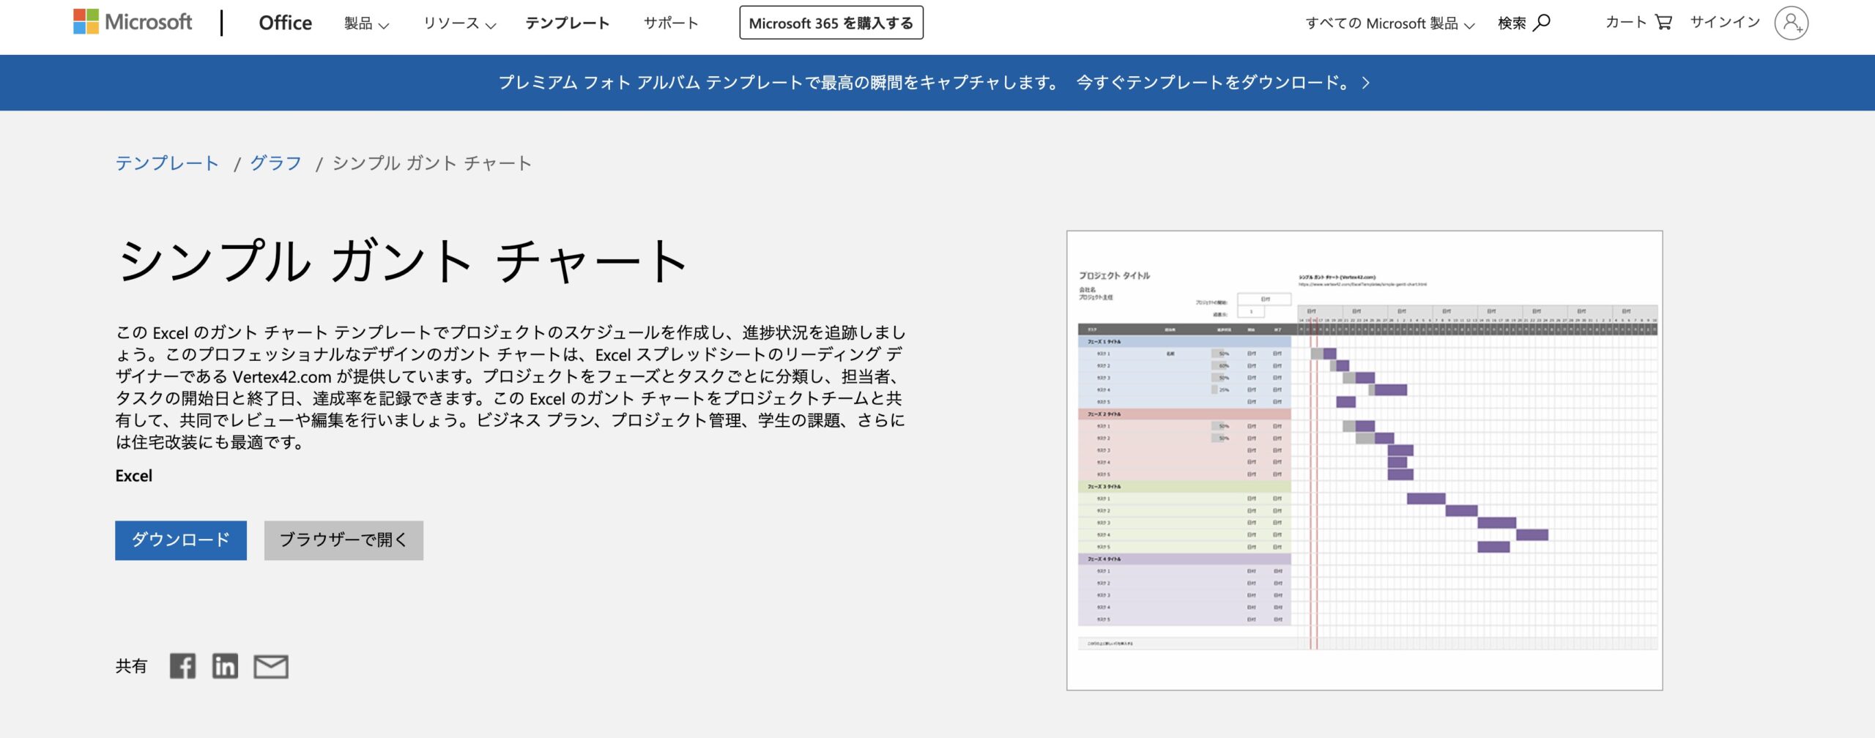
Task: Expand the 製品 dropdown menu
Action: (x=366, y=23)
